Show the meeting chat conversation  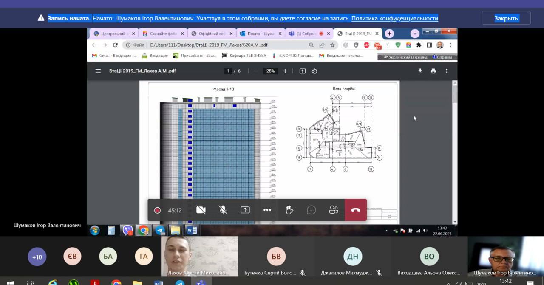312,210
